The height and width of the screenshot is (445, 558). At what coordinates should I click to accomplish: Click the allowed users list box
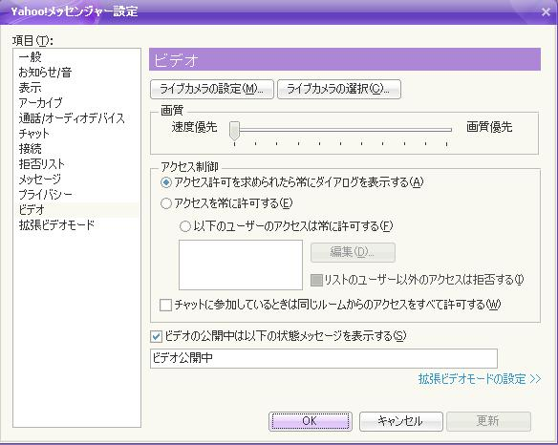(x=241, y=265)
